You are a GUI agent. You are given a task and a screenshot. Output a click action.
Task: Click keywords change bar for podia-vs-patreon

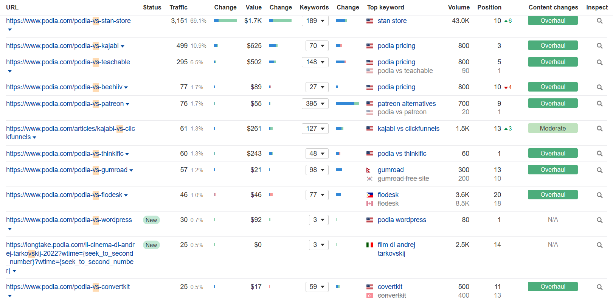(348, 103)
